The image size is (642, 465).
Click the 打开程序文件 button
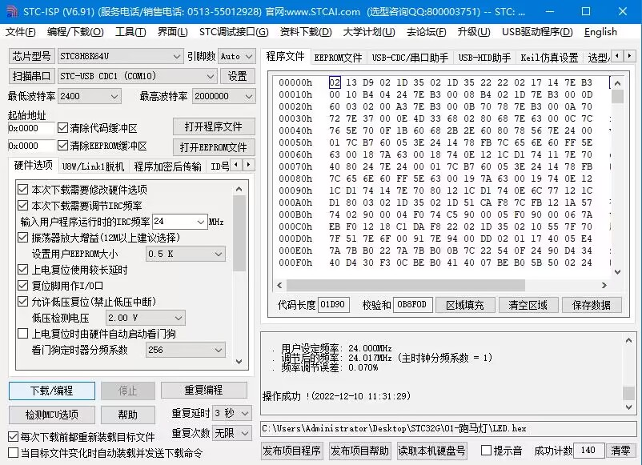pyautogui.click(x=213, y=127)
